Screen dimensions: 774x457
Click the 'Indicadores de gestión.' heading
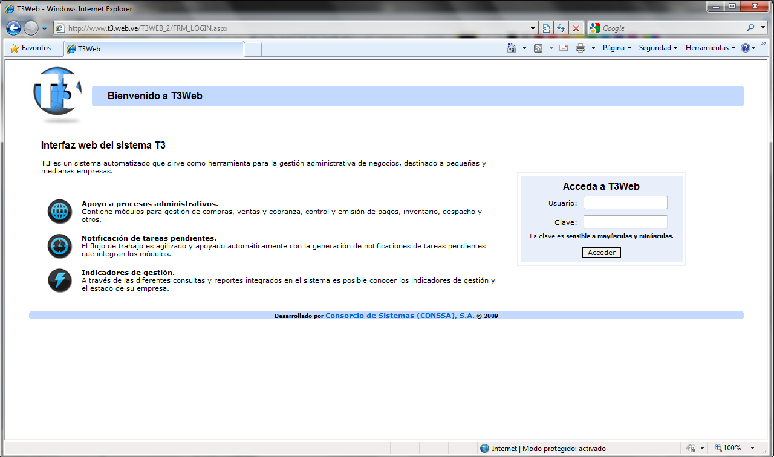[x=128, y=273]
